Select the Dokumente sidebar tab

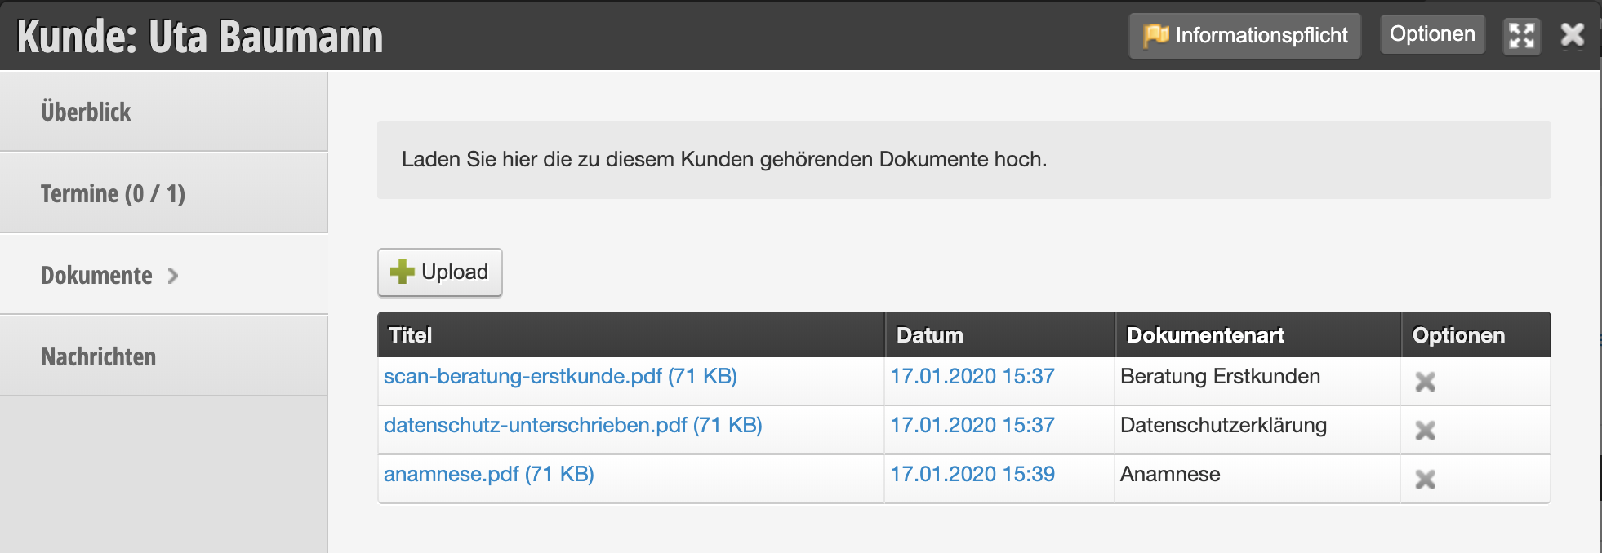96,275
